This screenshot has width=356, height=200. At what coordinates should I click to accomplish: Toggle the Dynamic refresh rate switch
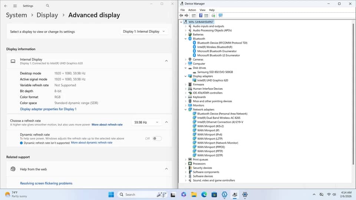(x=157, y=138)
